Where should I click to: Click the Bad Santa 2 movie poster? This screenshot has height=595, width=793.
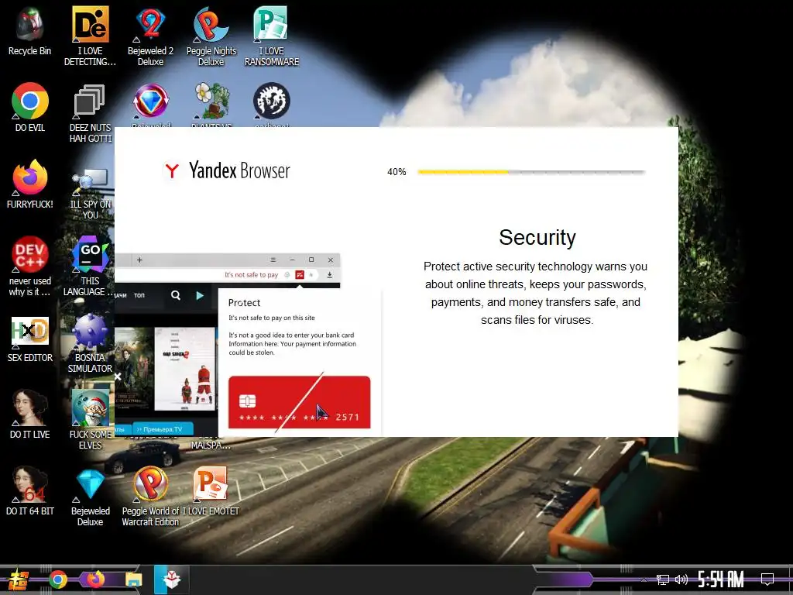coord(184,369)
